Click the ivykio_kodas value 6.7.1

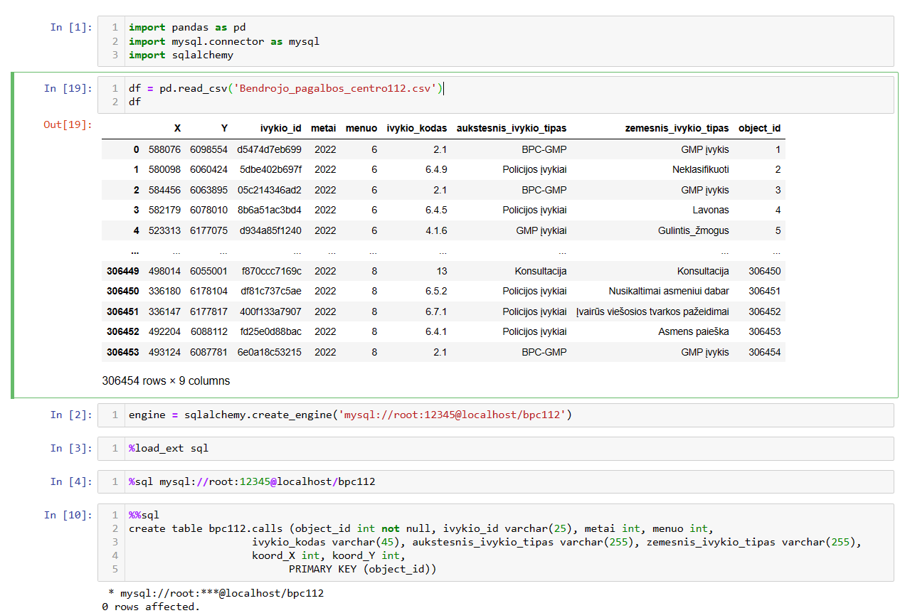tap(436, 311)
